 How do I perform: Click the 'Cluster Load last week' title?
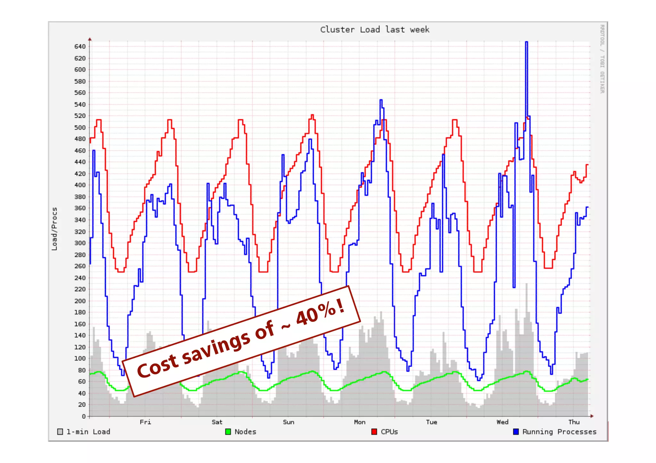tap(374, 30)
